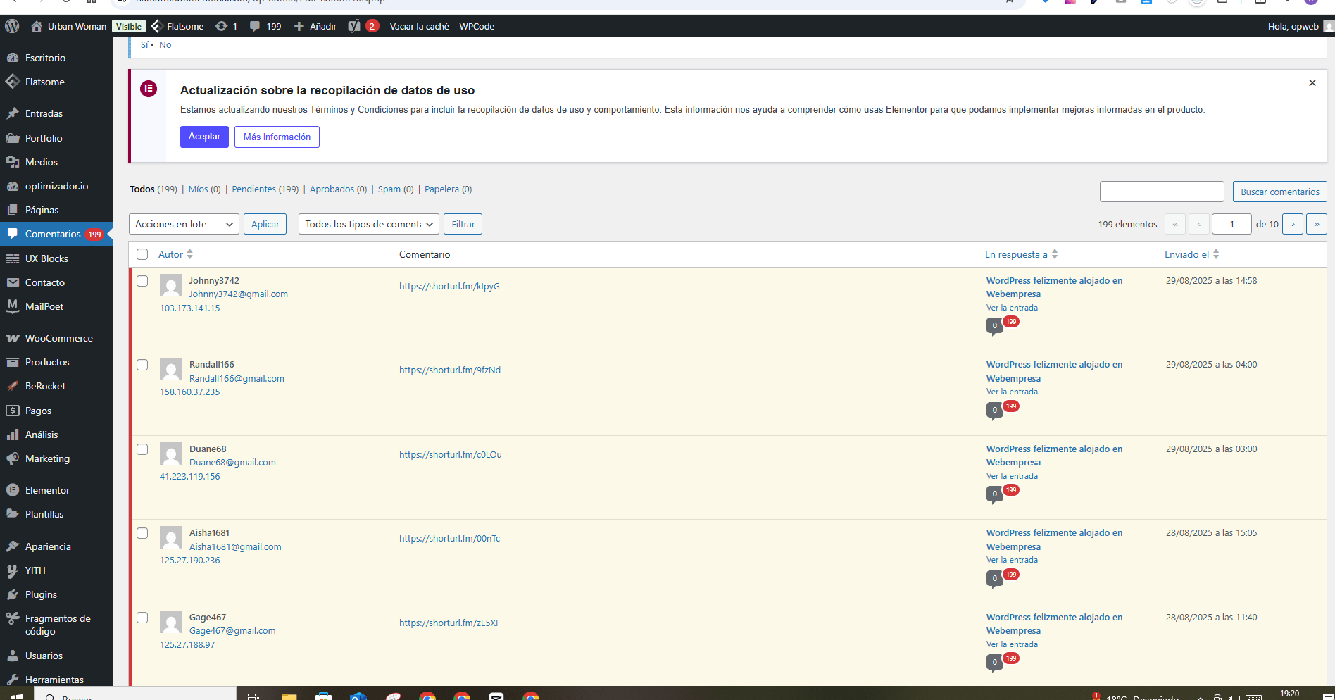Open Elementor in the sidebar menu
Image resolution: width=1335 pixels, height=700 pixels.
[47, 490]
